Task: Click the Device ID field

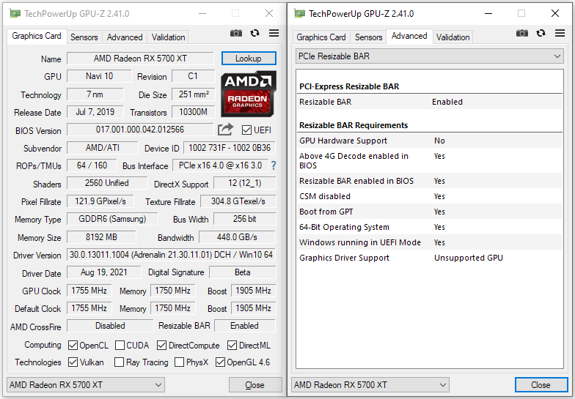Action: pos(230,148)
